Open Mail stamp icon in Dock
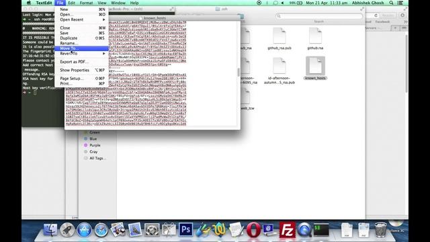This screenshot has width=430, height=242. (135, 230)
